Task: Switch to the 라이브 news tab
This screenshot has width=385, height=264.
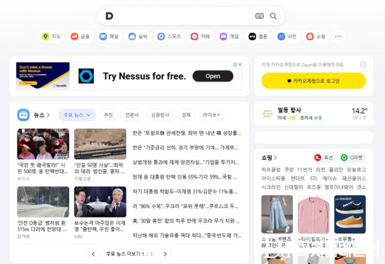Action: pos(211,115)
